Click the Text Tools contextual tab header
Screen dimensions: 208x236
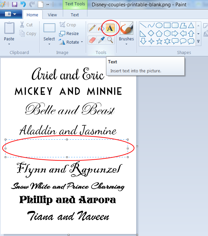(75, 4)
